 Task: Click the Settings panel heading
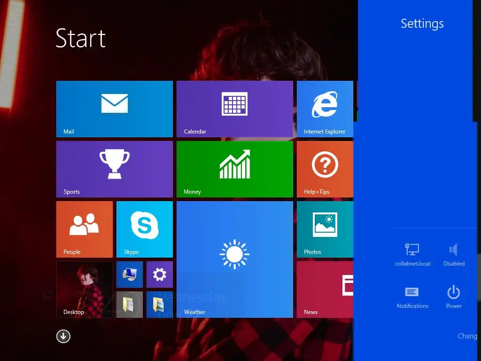(x=422, y=24)
